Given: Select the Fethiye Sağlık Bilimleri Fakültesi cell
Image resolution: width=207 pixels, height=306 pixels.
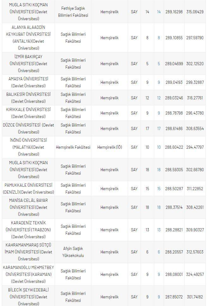Looking at the screenshot, I should [73, 12].
